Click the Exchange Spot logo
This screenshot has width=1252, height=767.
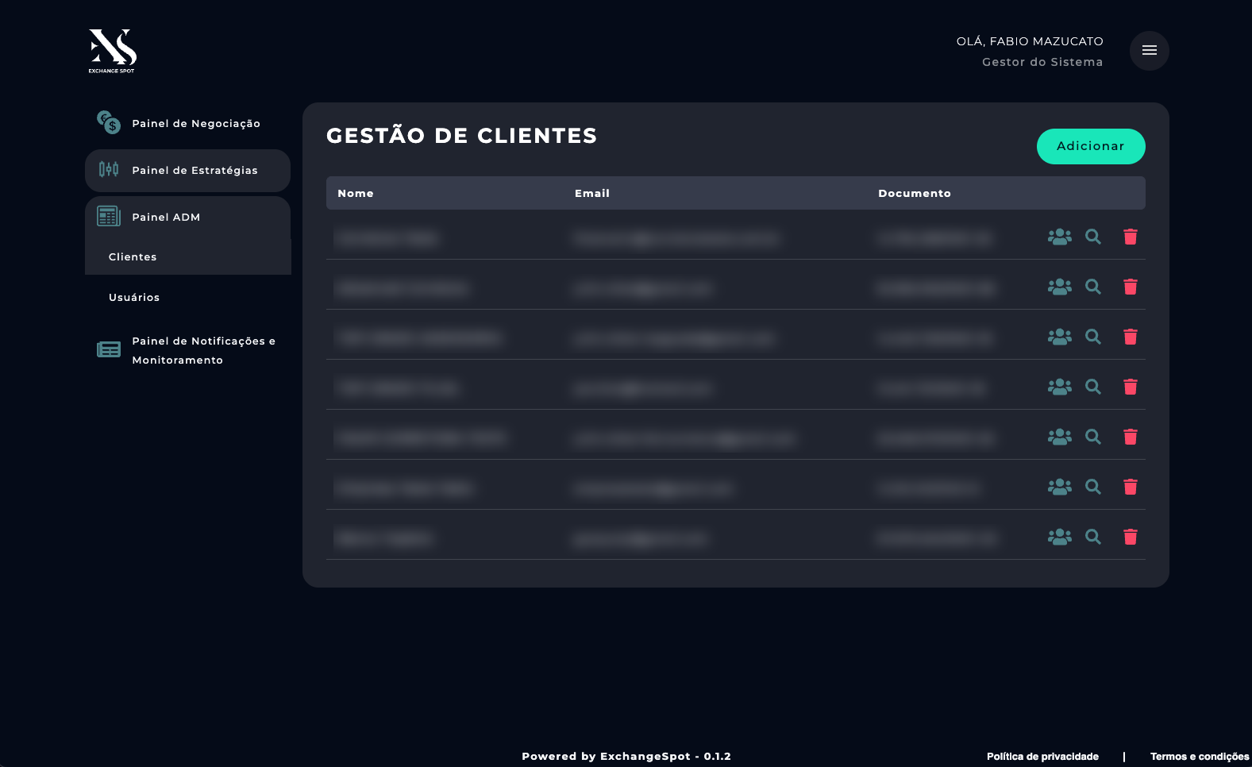coord(112,51)
